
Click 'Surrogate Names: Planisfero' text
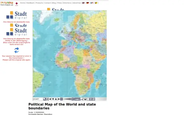tap(40, 114)
